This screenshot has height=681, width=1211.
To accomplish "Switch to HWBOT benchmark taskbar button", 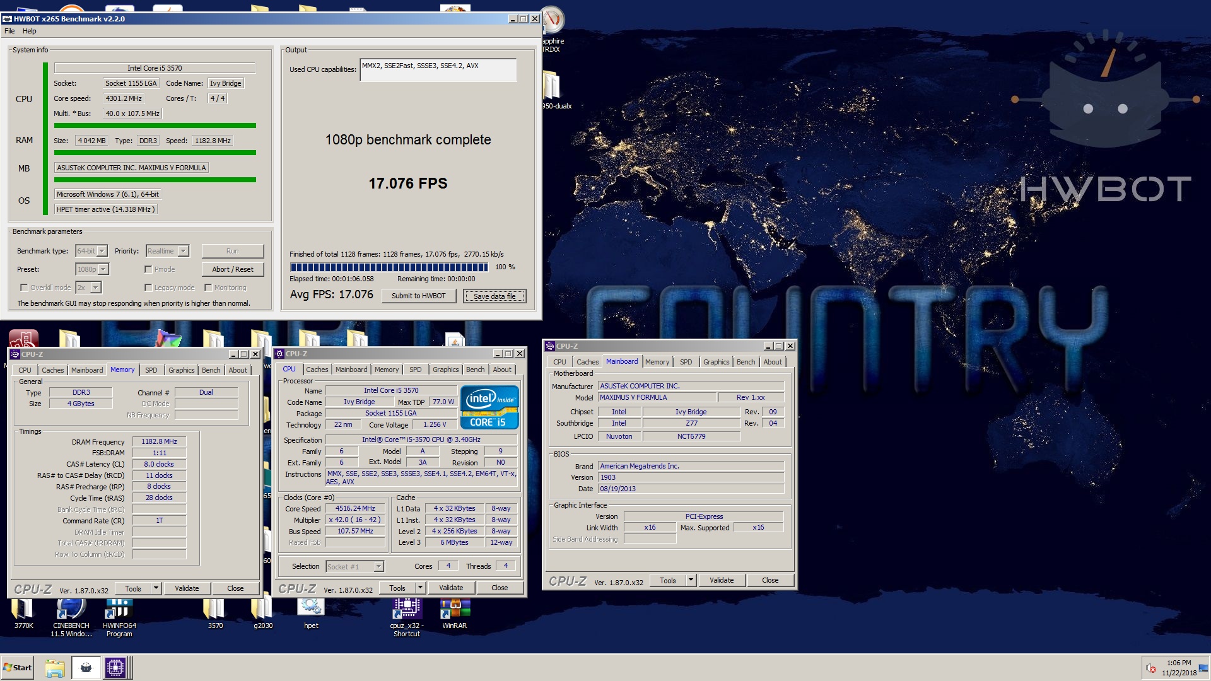I will tap(86, 668).
